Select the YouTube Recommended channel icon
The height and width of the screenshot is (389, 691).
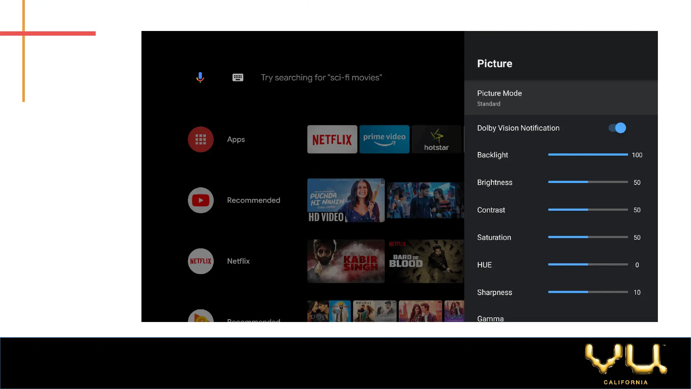(x=200, y=200)
